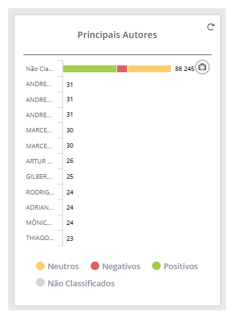Toggle the Negativos legend red circle

95,266
